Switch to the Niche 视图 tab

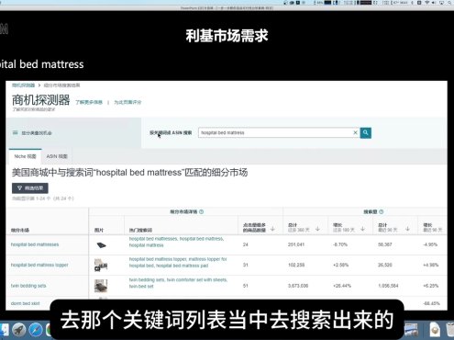coord(25,156)
